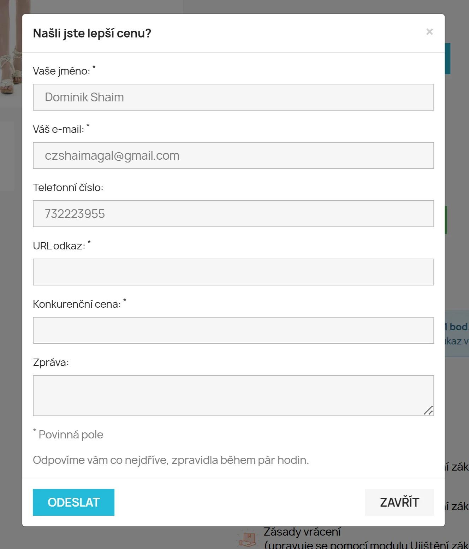Click the "Zpráva:" label
The height and width of the screenshot is (549, 469).
point(51,362)
